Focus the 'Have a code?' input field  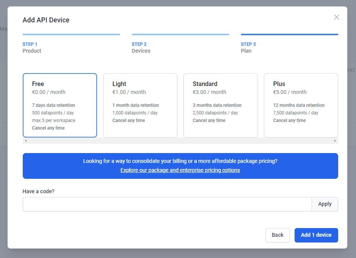pyautogui.click(x=167, y=204)
